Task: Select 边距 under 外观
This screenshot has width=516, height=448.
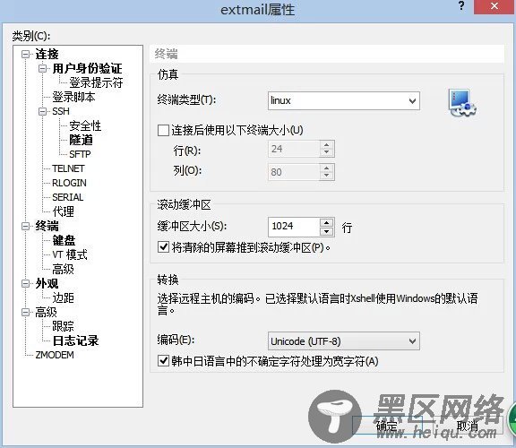Action: [64, 297]
